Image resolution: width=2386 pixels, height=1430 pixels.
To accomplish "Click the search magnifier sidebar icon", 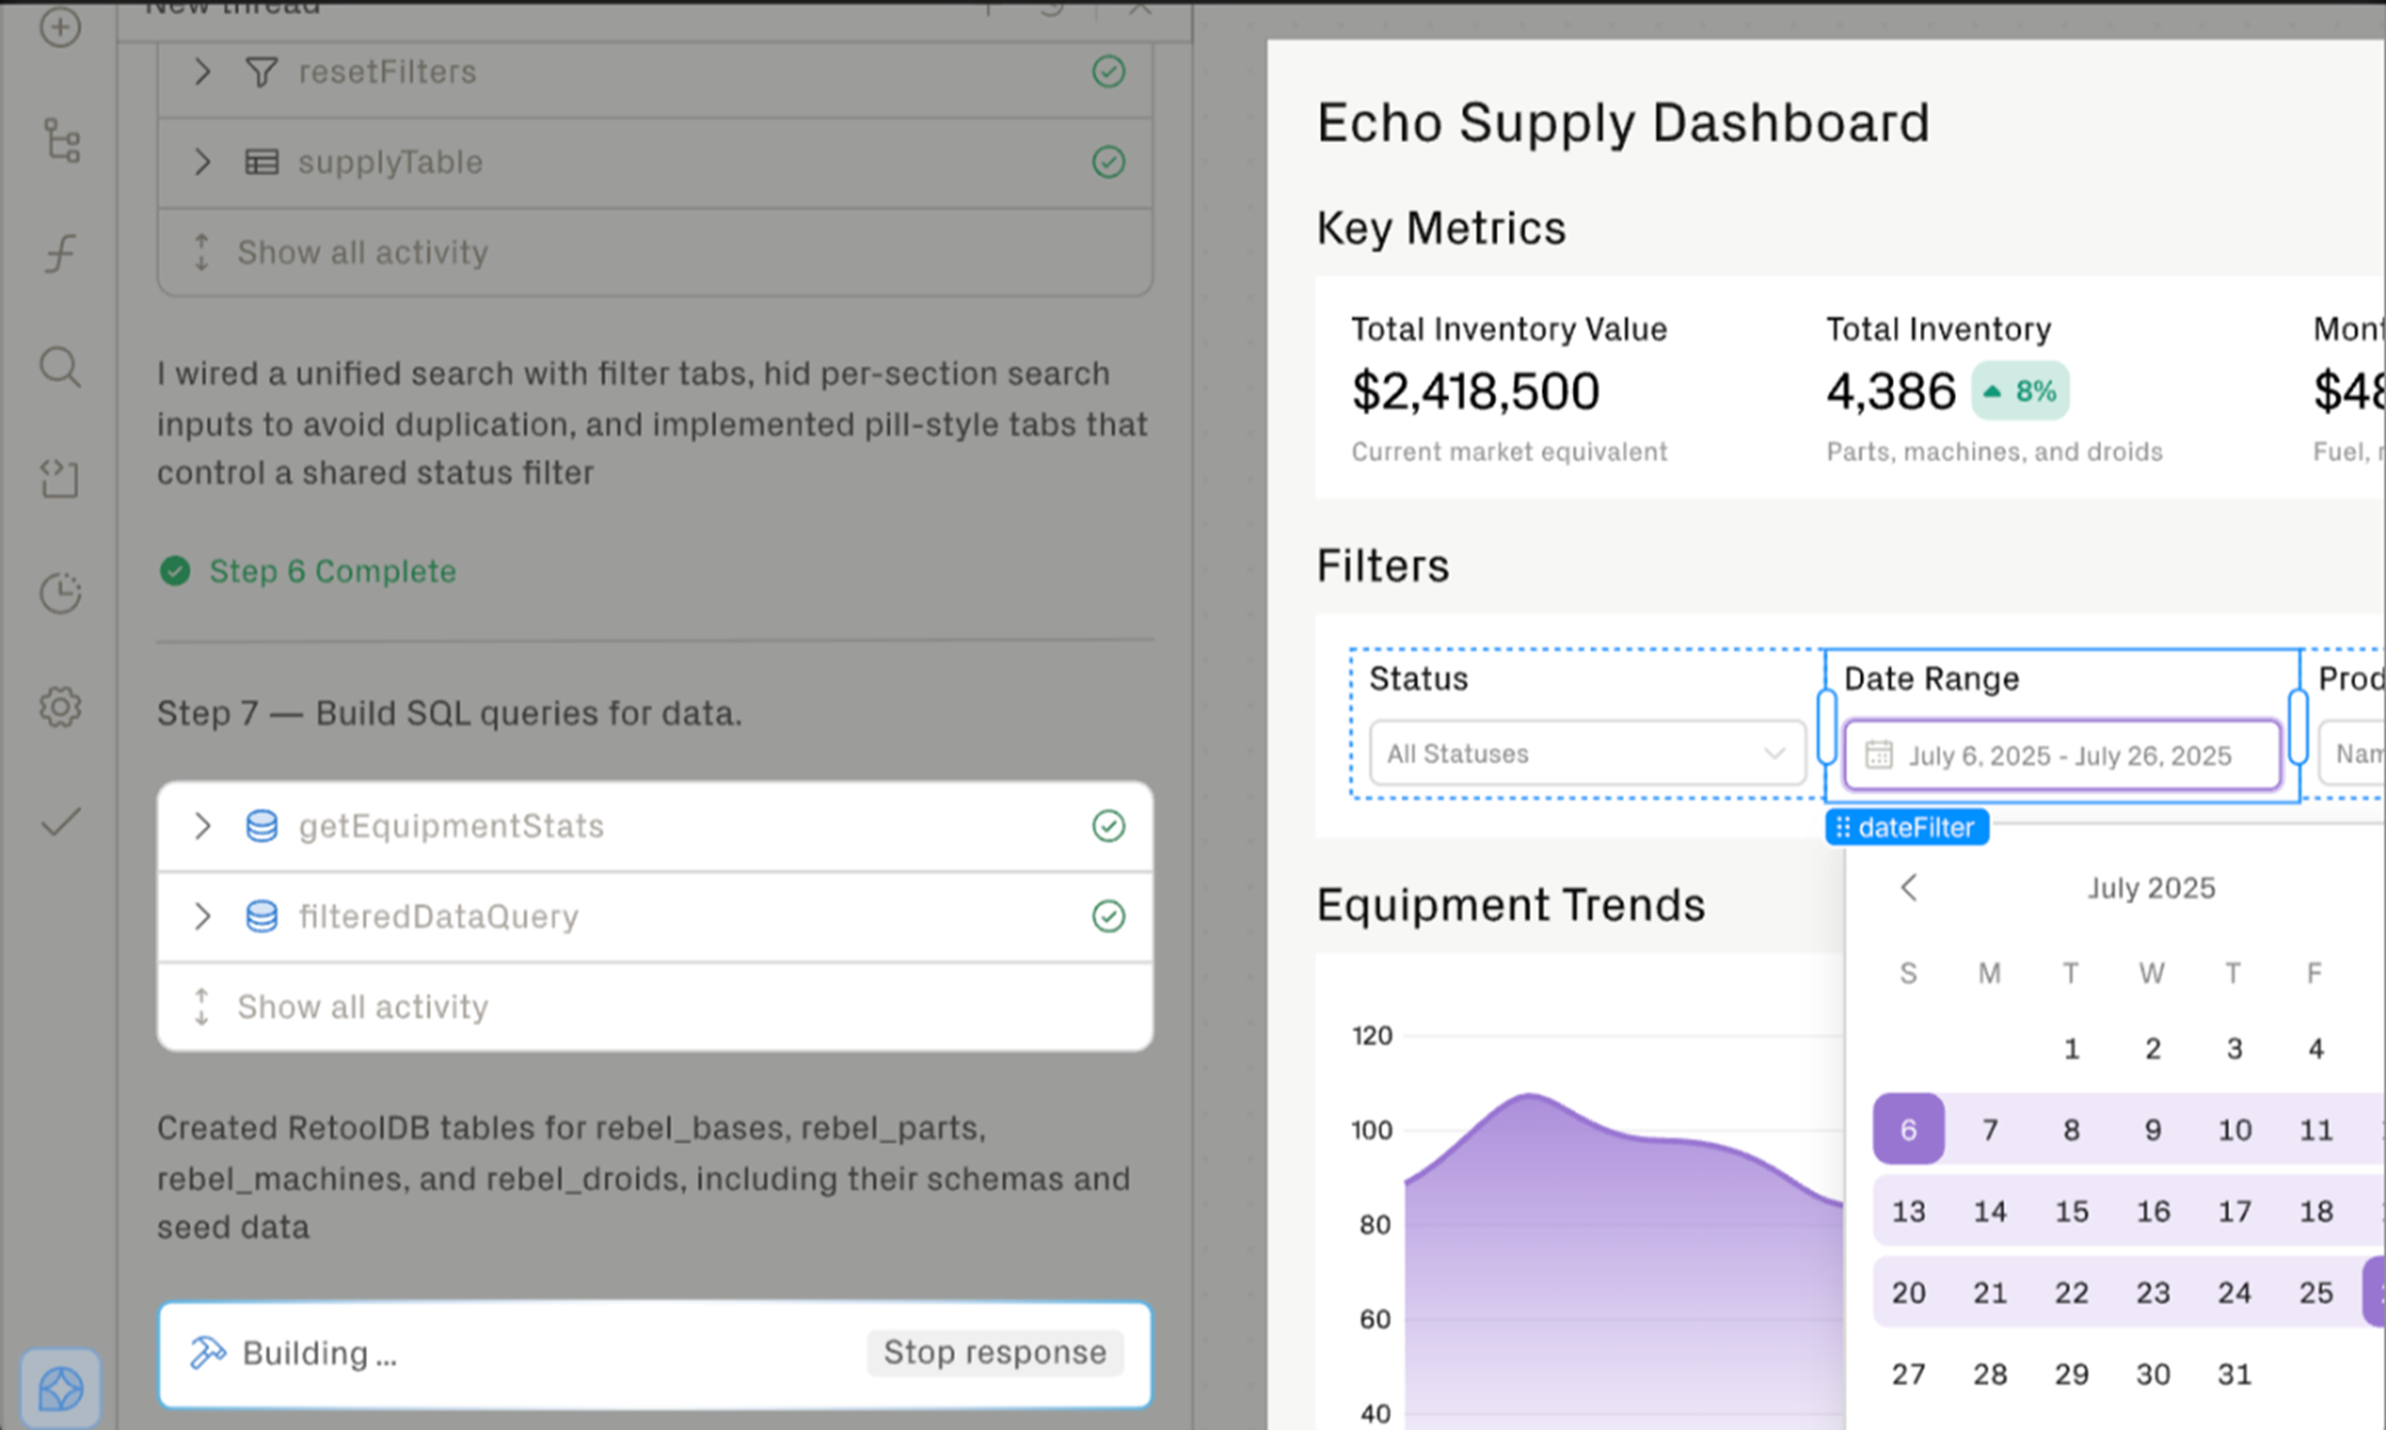I will tap(59, 367).
